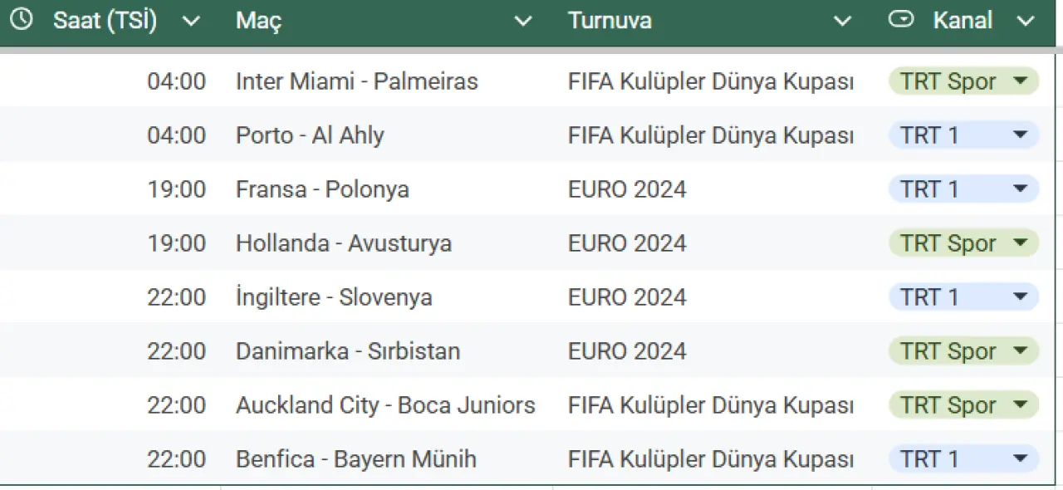Image resolution: width=1063 pixels, height=490 pixels.
Task: Open channel dropdown for Danimarka - Sırbistan
Action: click(1021, 351)
